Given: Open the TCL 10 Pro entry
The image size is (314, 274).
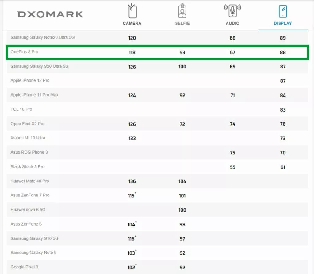Looking at the screenshot, I should pos(21,109).
